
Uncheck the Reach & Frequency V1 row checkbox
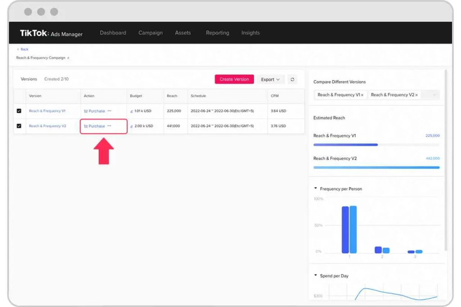pyautogui.click(x=19, y=111)
